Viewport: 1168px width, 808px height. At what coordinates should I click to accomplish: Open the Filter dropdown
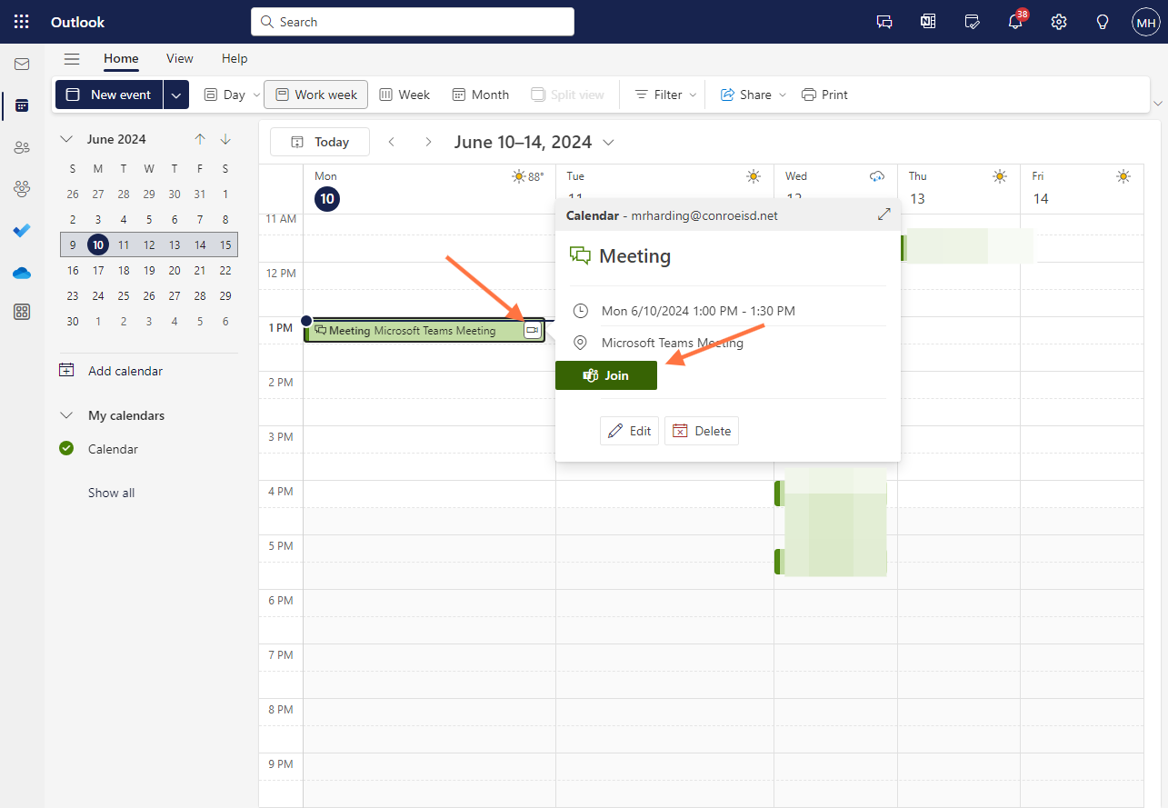click(666, 95)
